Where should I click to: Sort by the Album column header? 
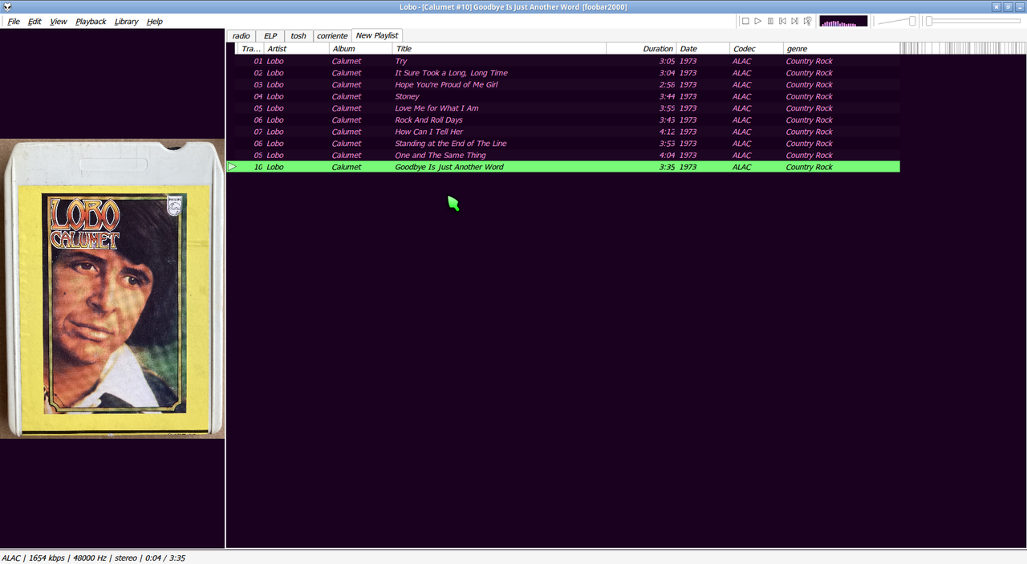[361, 49]
